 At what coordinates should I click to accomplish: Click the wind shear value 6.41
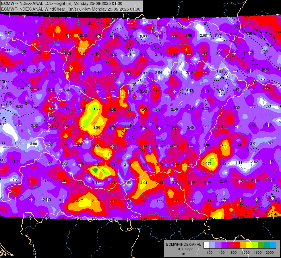(250, 71)
